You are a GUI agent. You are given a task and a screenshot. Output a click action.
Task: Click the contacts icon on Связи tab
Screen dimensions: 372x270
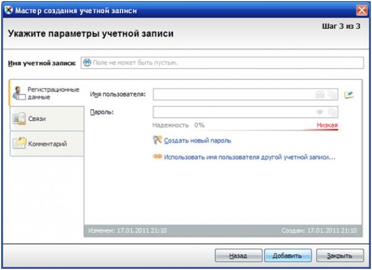pos(19,119)
